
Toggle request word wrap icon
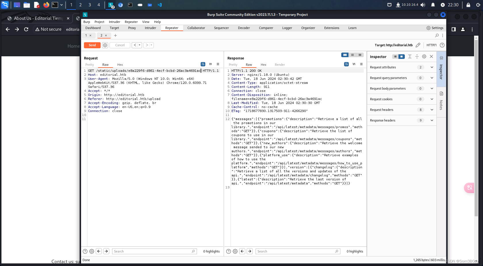203,64
